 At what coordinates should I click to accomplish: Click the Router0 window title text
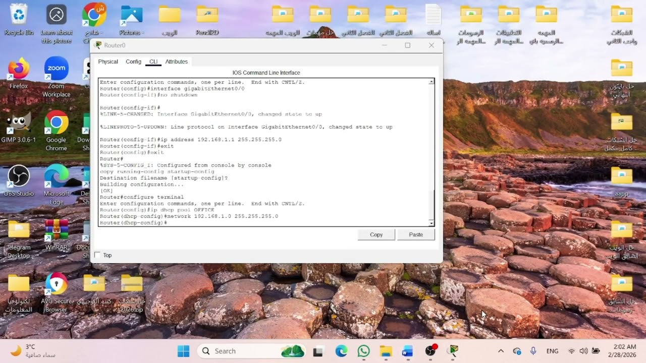(x=115, y=45)
